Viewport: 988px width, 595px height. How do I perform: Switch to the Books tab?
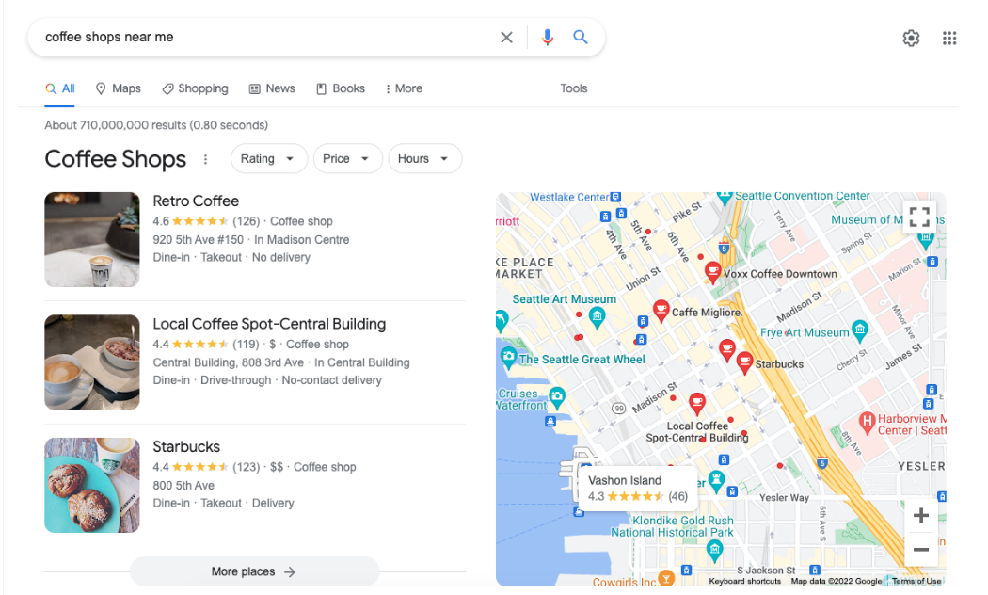[341, 88]
